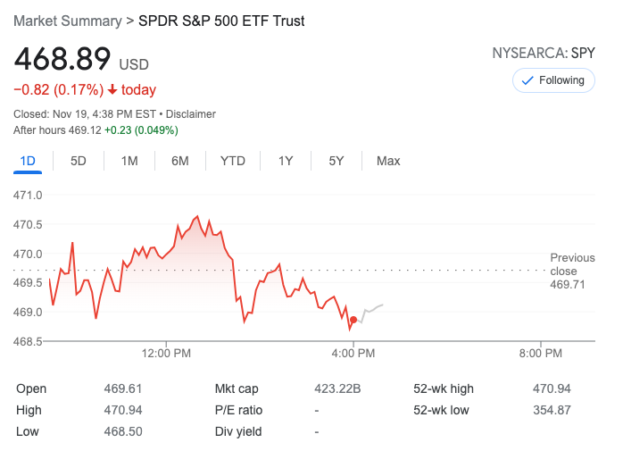The height and width of the screenshot is (451, 623).
Task: Open the 5Y chart range
Action: pos(336,161)
